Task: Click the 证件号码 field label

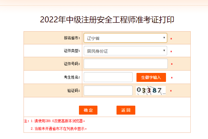Action: (x=72, y=64)
